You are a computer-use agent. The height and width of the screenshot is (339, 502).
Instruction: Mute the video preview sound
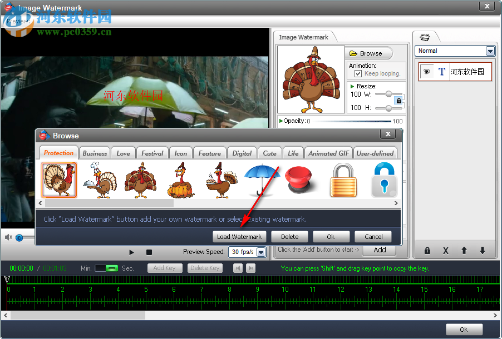click(8, 237)
